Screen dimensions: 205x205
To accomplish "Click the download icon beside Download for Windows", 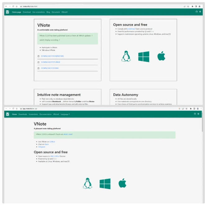I will pyautogui.click(x=39, y=56).
